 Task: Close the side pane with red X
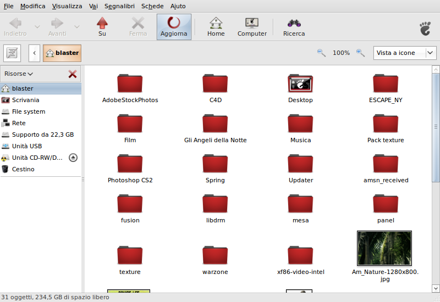click(x=73, y=74)
